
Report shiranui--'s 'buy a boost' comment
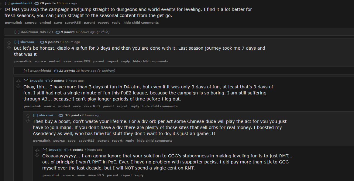pyautogui.click(x=117, y=141)
